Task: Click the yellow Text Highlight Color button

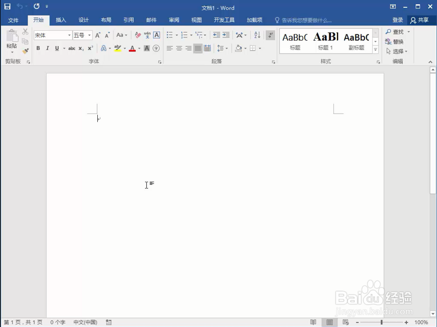Action: tap(118, 48)
